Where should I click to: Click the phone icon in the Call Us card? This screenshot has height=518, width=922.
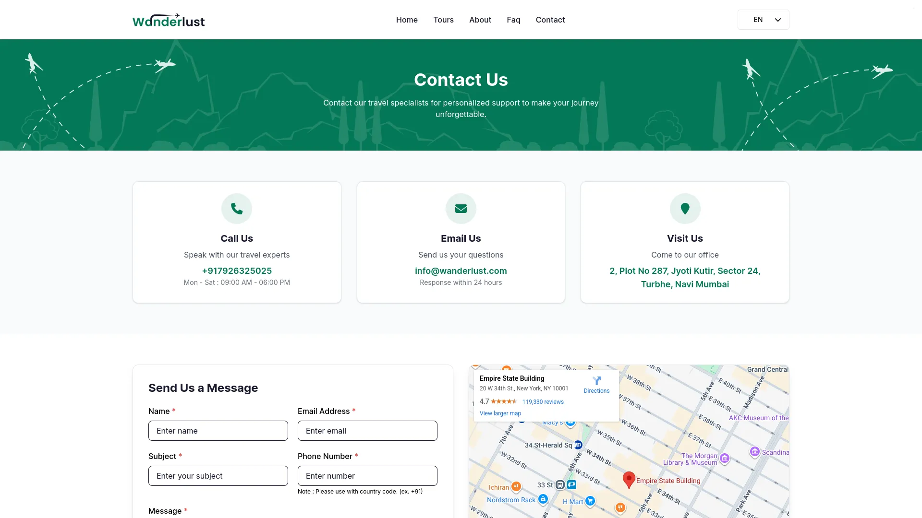pos(236,208)
